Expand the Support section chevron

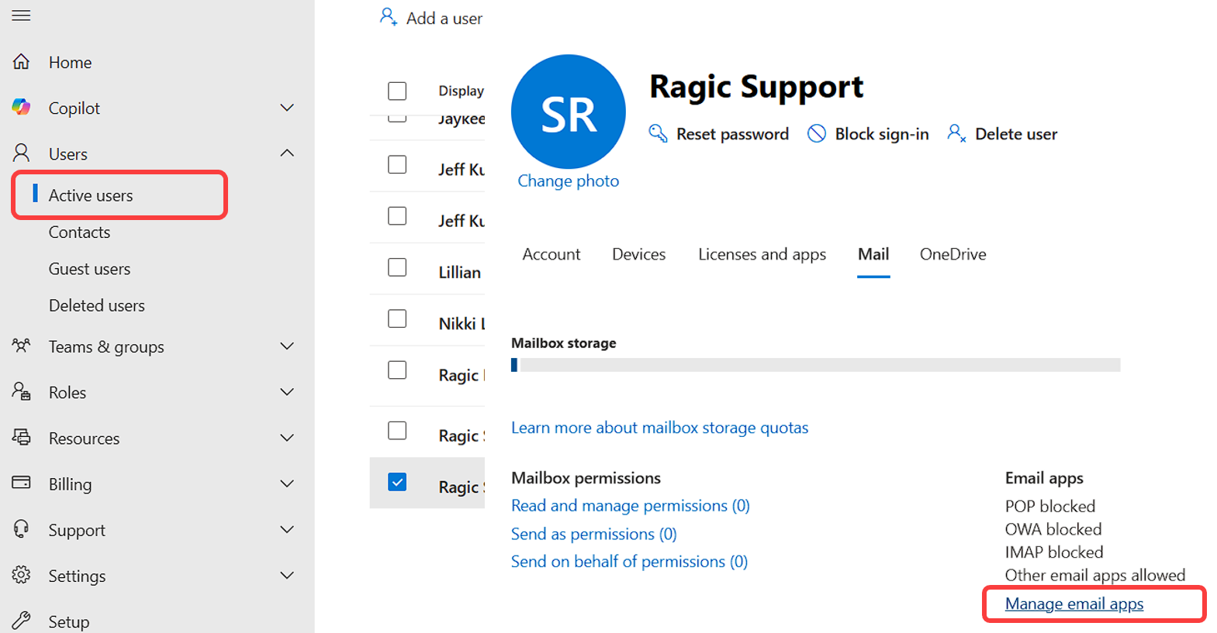[x=287, y=529]
